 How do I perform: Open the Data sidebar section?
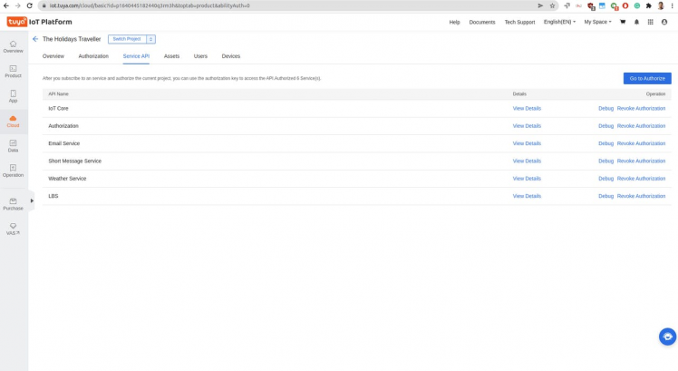(x=13, y=146)
